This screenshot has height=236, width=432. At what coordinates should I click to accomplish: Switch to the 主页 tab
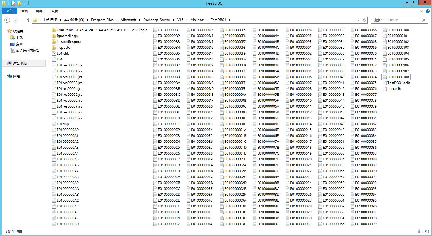(25, 11)
